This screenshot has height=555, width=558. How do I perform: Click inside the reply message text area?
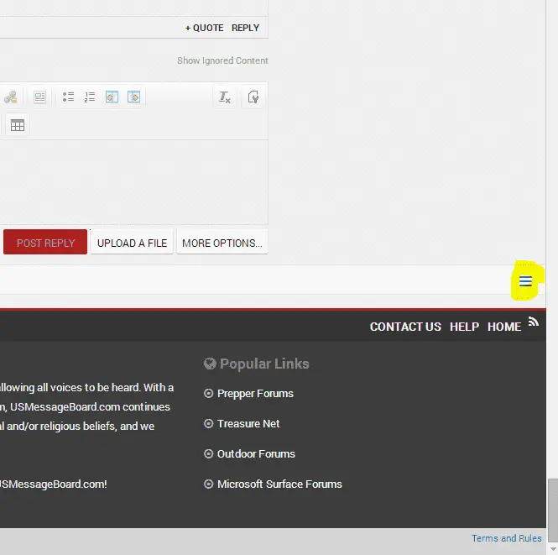point(134,181)
